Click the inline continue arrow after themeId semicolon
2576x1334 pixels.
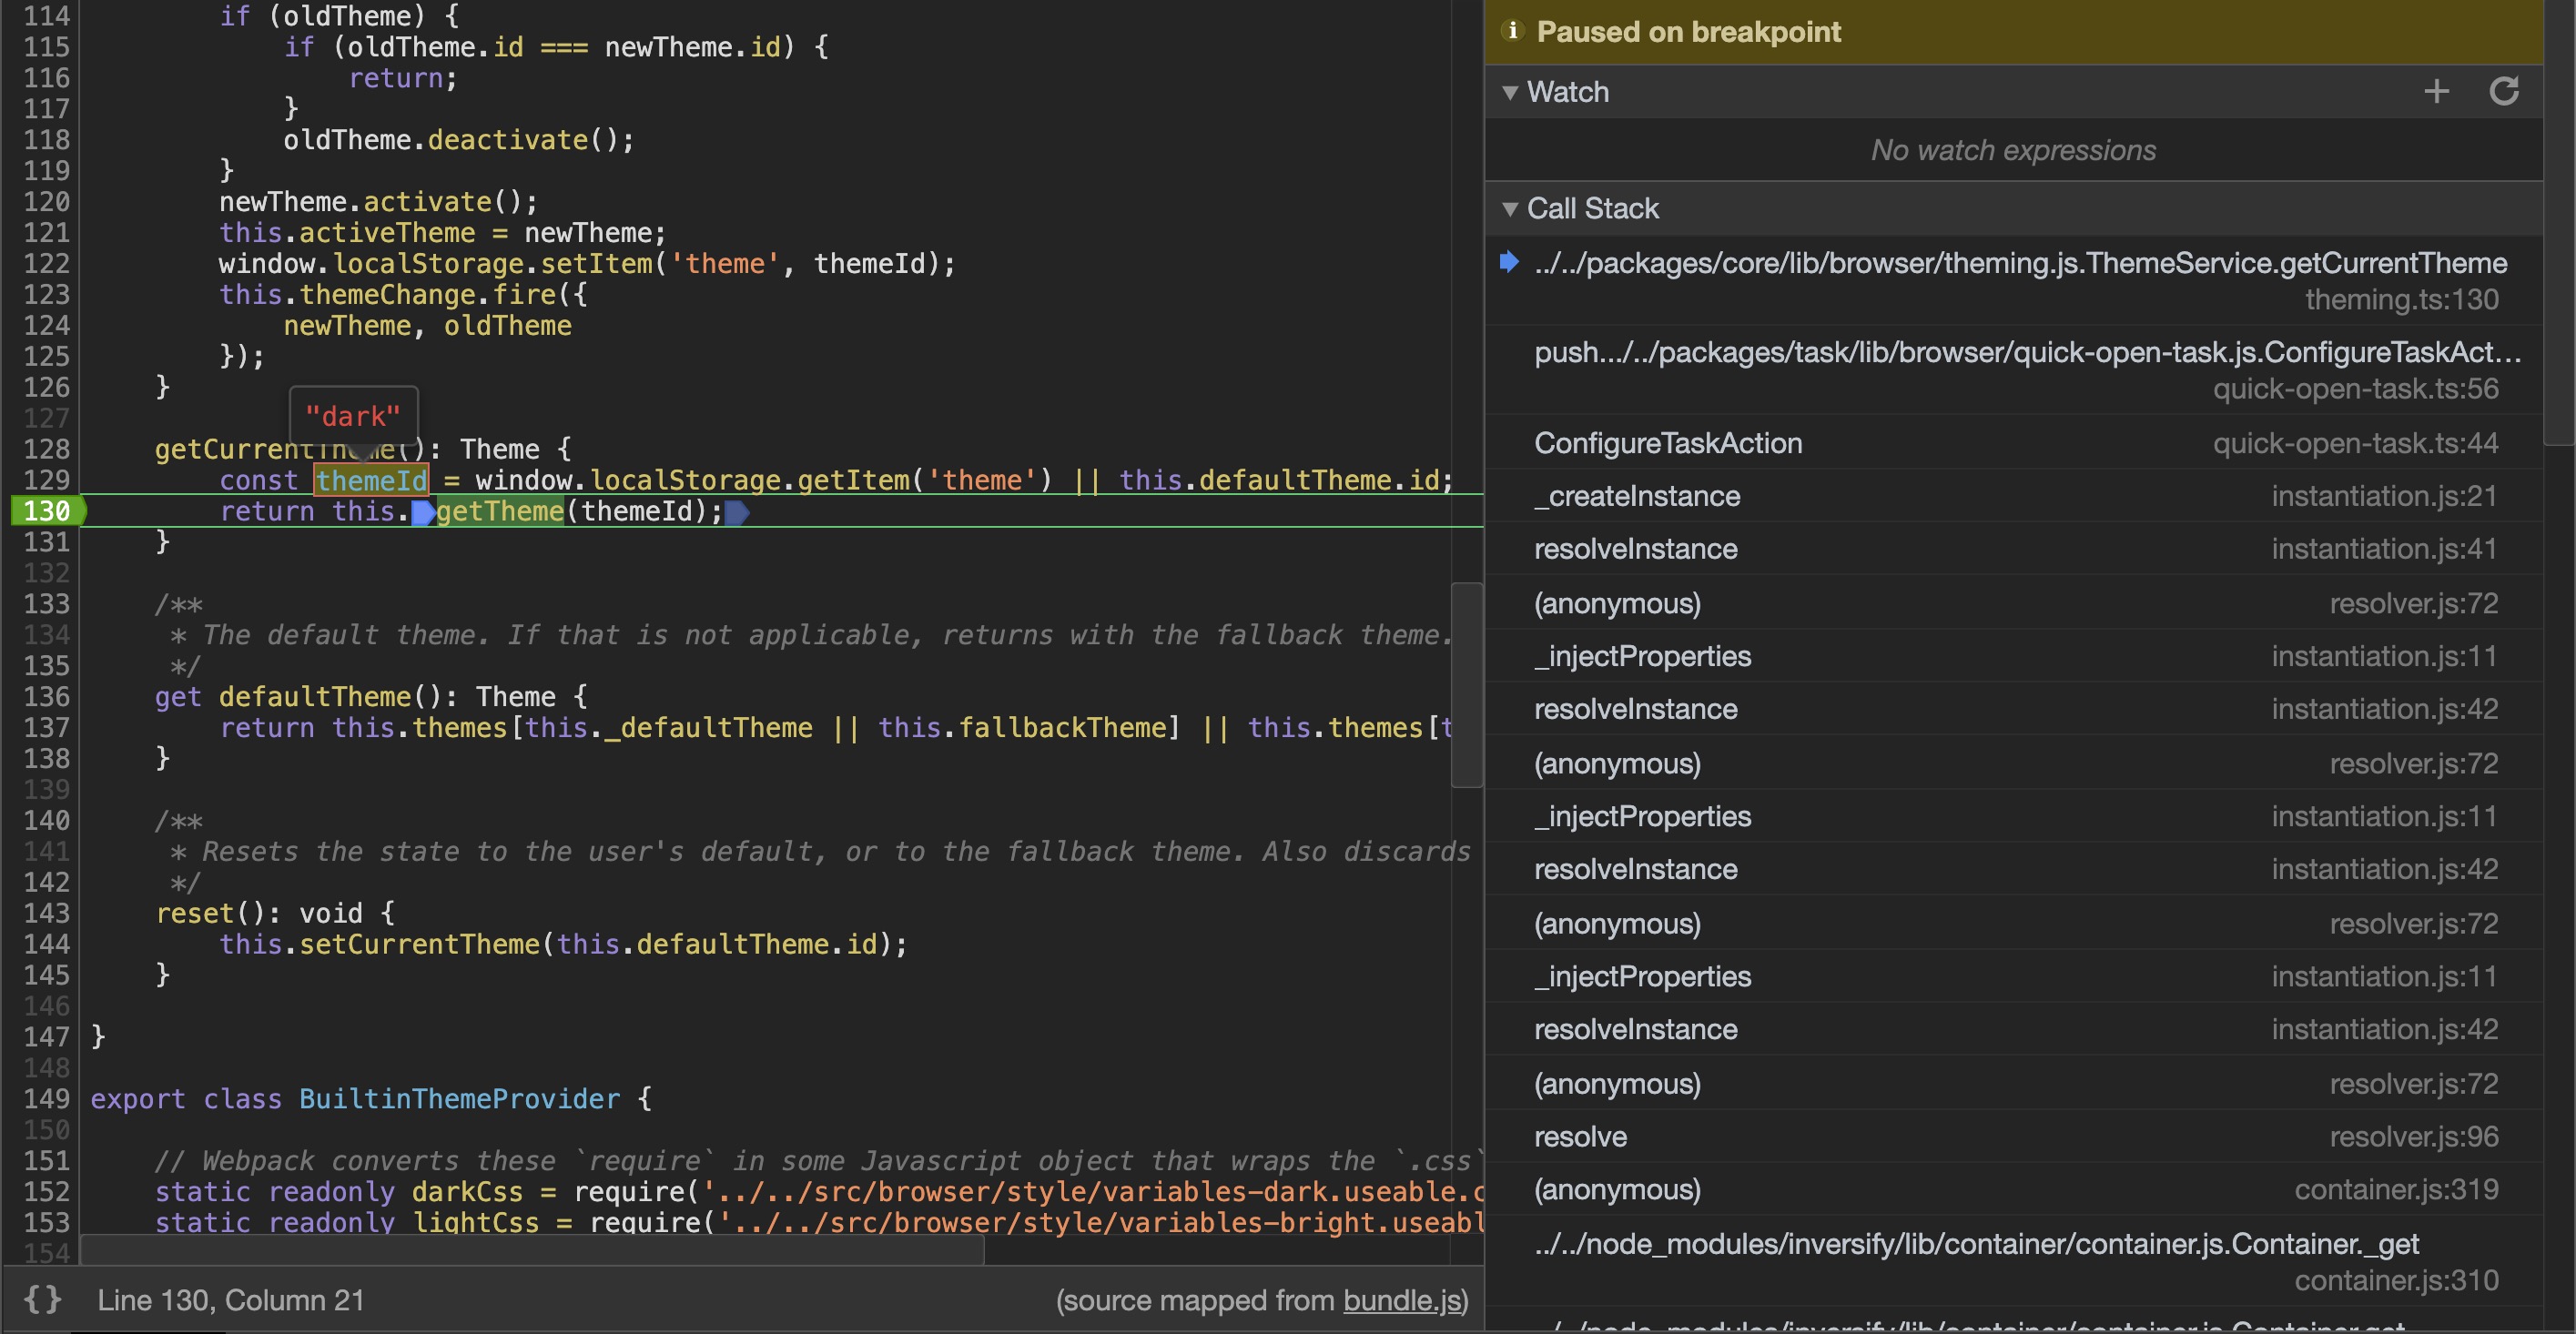(x=737, y=511)
